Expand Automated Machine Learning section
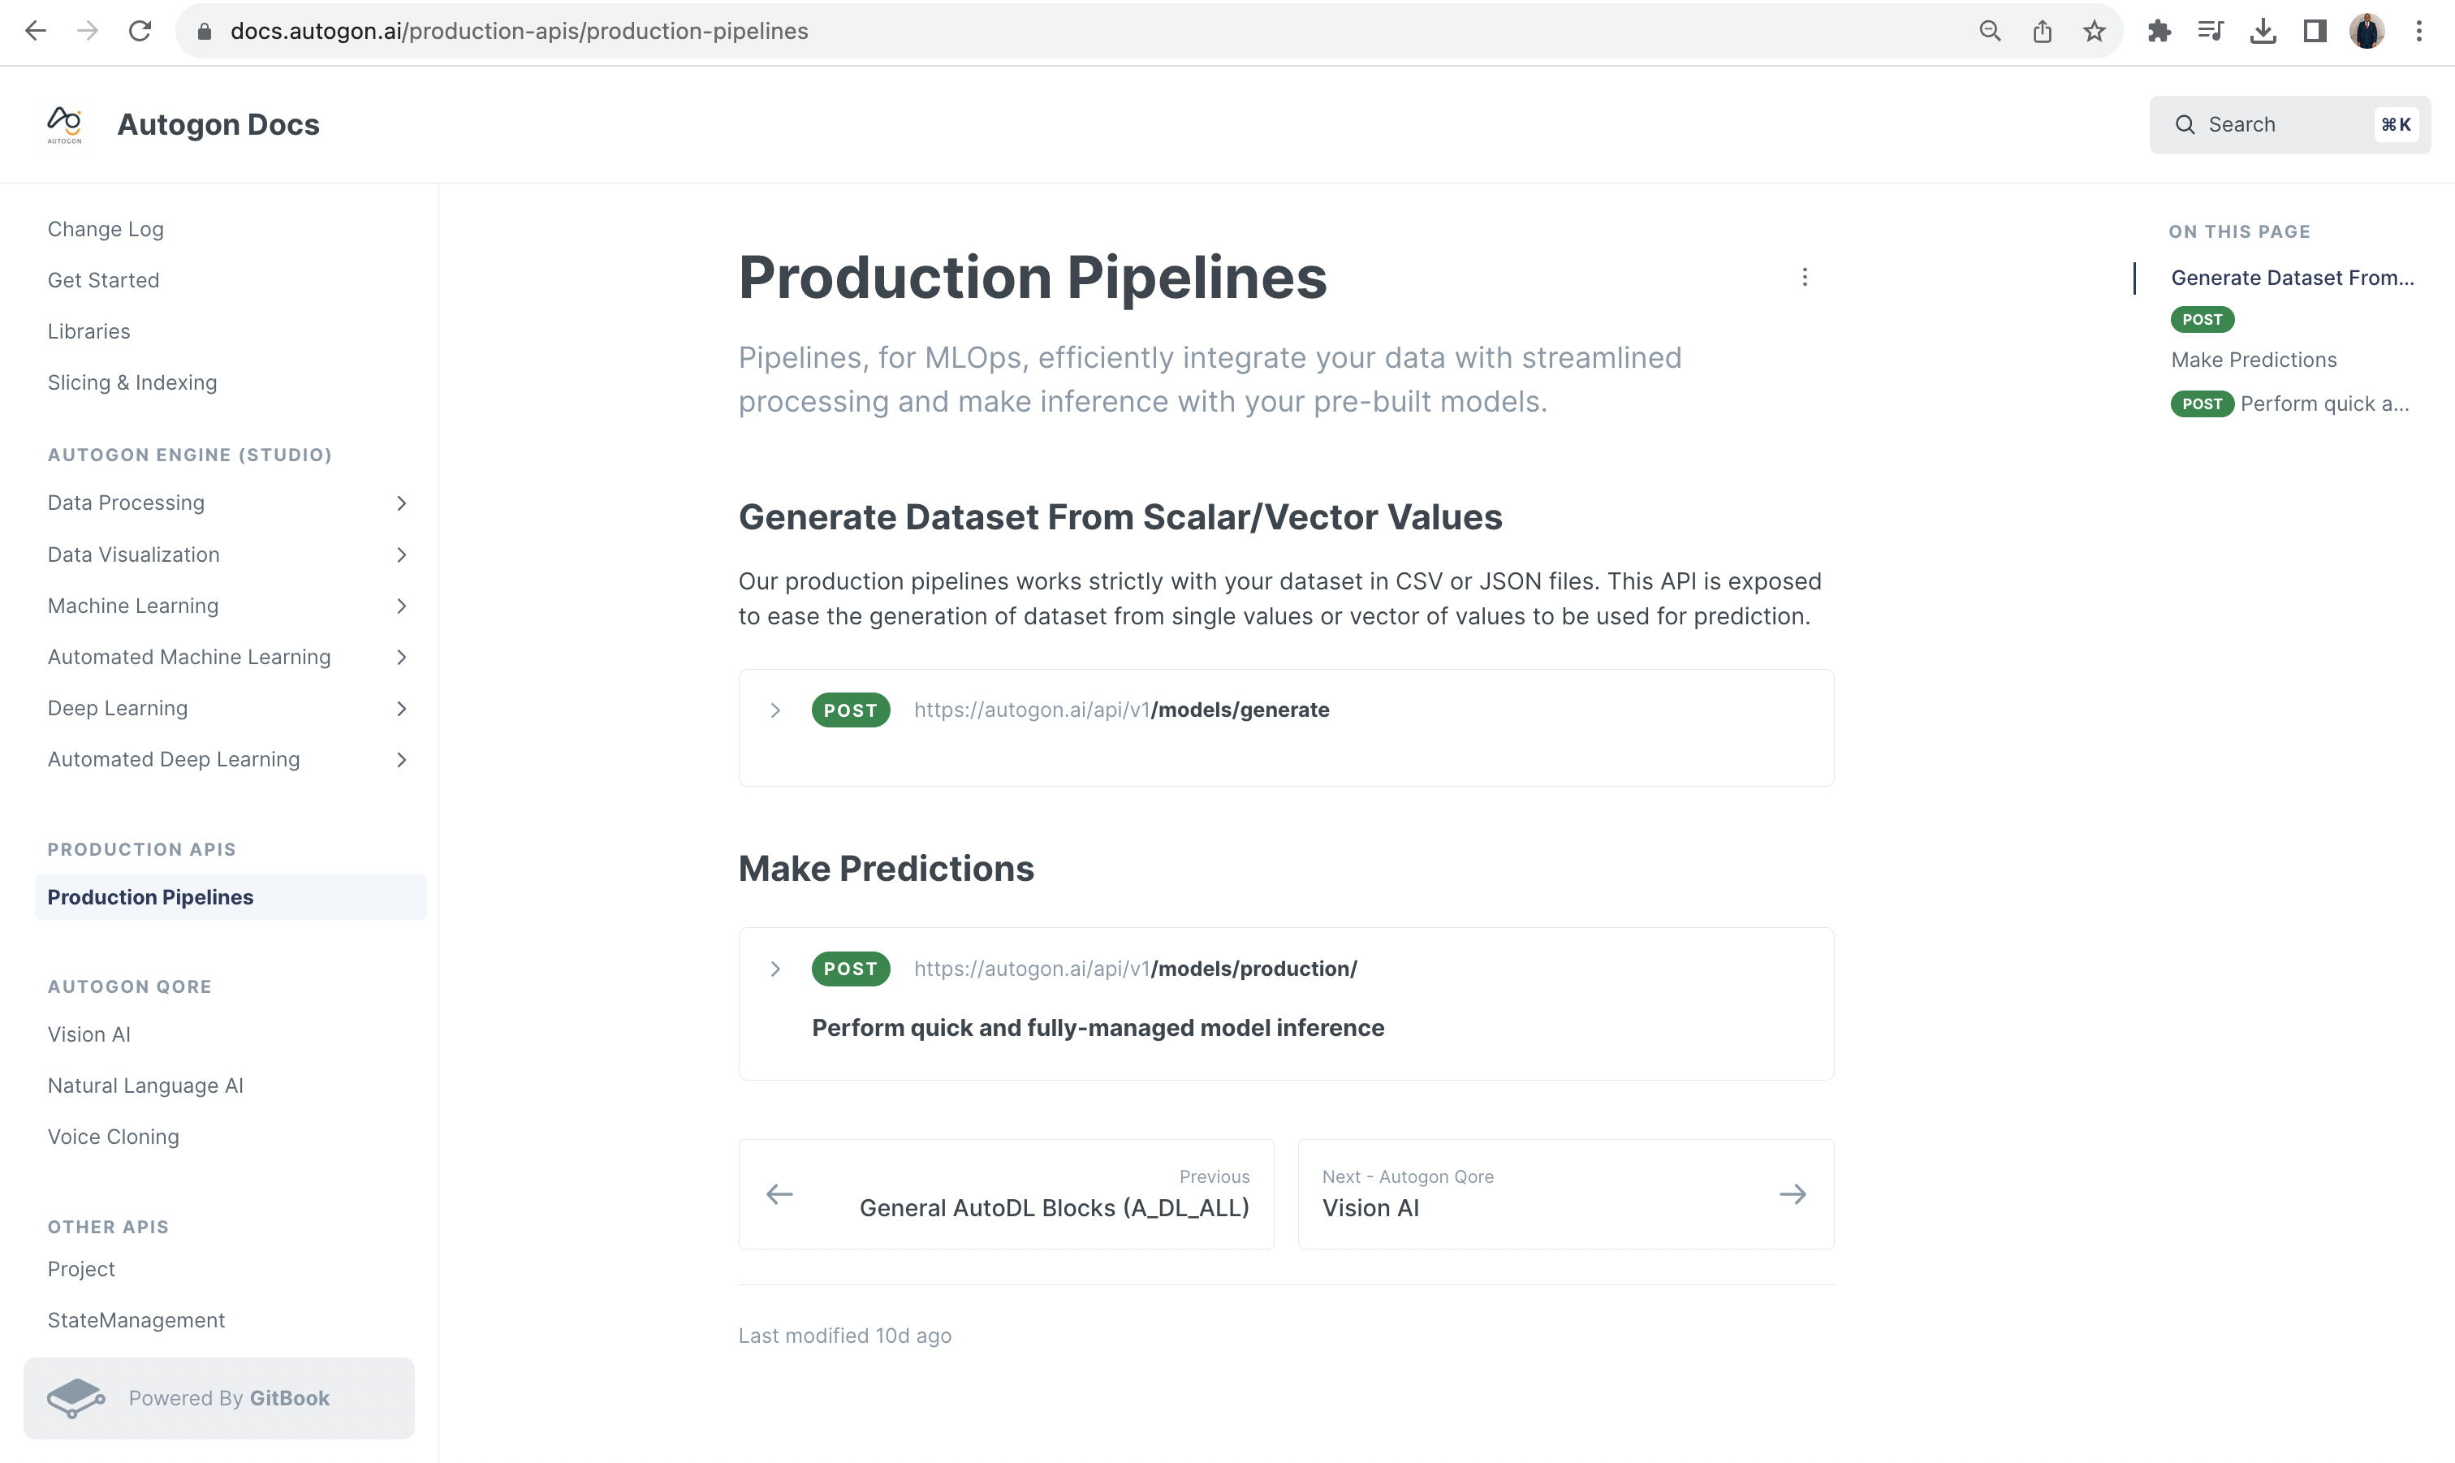The height and width of the screenshot is (1463, 2455). pyautogui.click(x=401, y=657)
